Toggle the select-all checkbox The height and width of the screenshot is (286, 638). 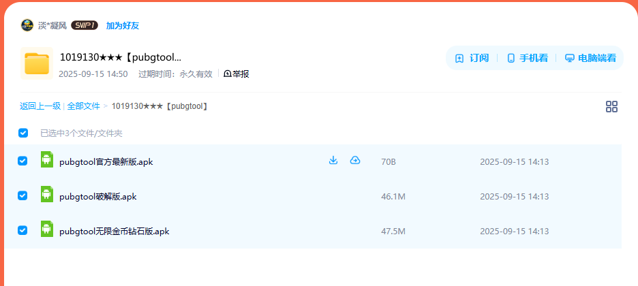pyautogui.click(x=23, y=133)
